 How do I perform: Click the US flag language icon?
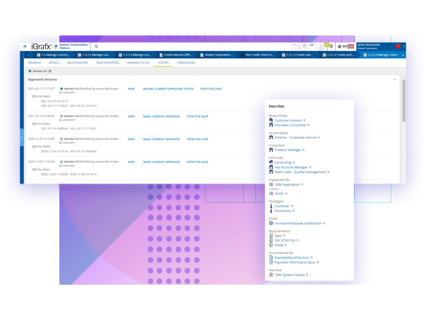[351, 46]
